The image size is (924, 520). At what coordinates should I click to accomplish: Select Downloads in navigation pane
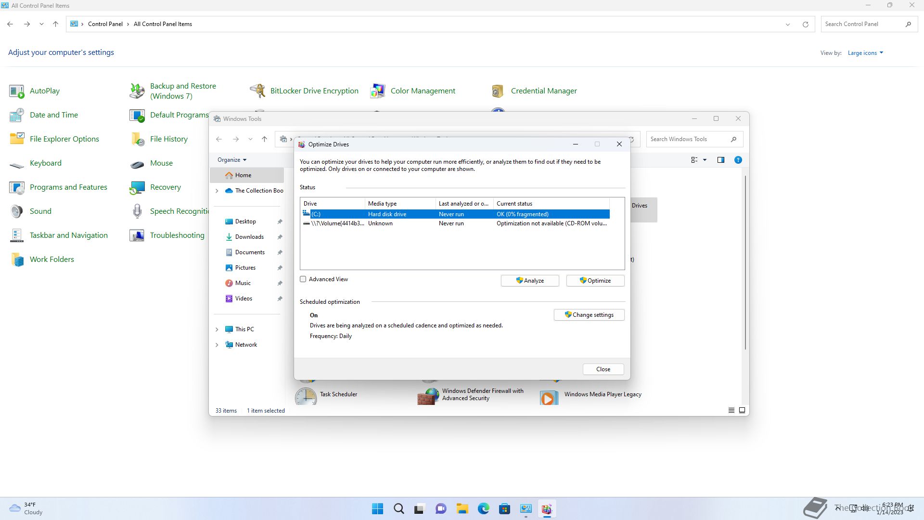pyautogui.click(x=249, y=237)
